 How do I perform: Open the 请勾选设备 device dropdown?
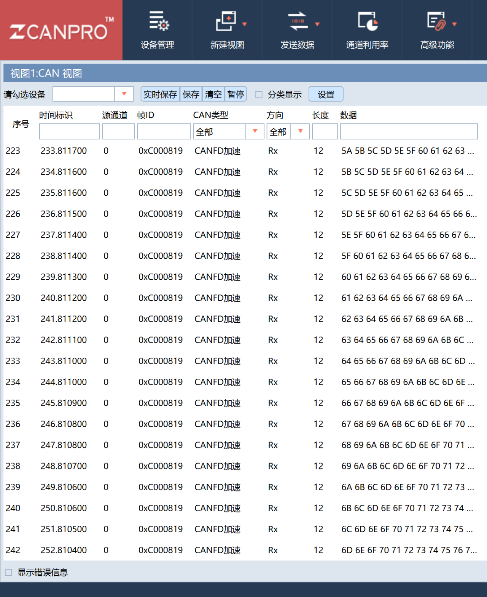tap(124, 94)
